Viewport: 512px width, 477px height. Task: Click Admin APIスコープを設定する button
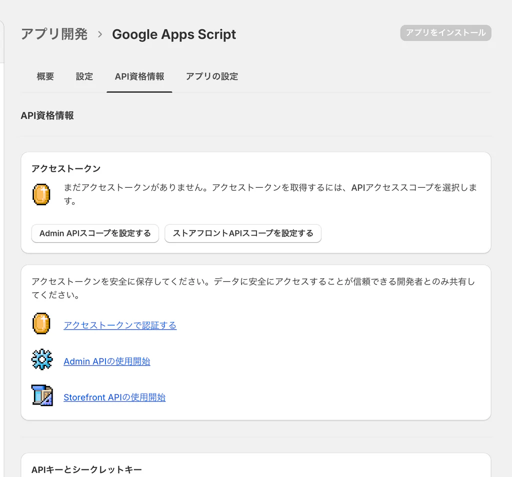coord(95,233)
